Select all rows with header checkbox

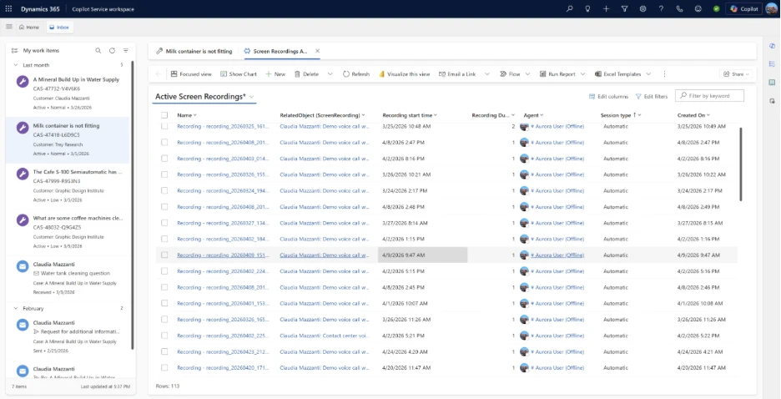point(164,114)
